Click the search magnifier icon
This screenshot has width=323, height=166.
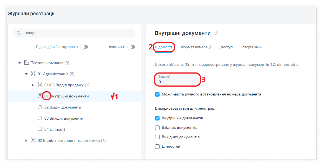(19, 33)
